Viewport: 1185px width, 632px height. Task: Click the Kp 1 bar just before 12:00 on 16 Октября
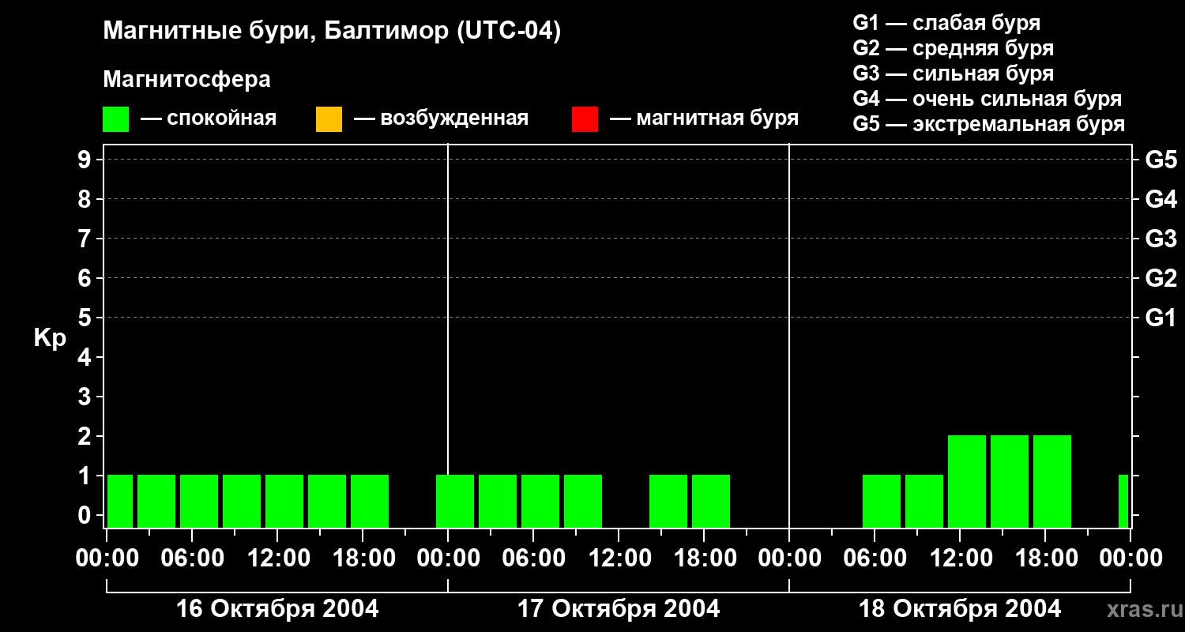[242, 501]
